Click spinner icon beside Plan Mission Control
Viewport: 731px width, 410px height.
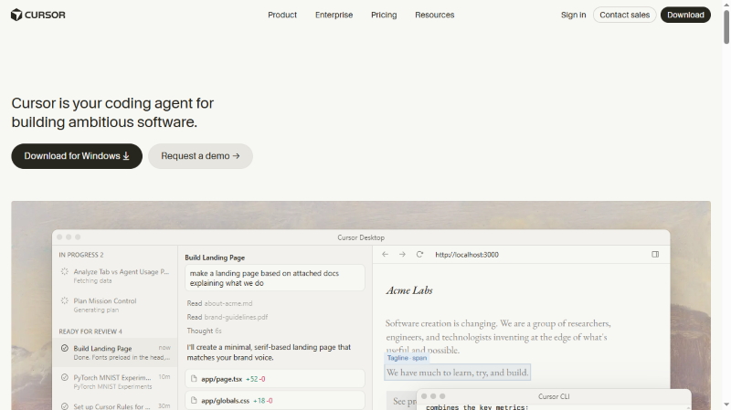(x=65, y=301)
